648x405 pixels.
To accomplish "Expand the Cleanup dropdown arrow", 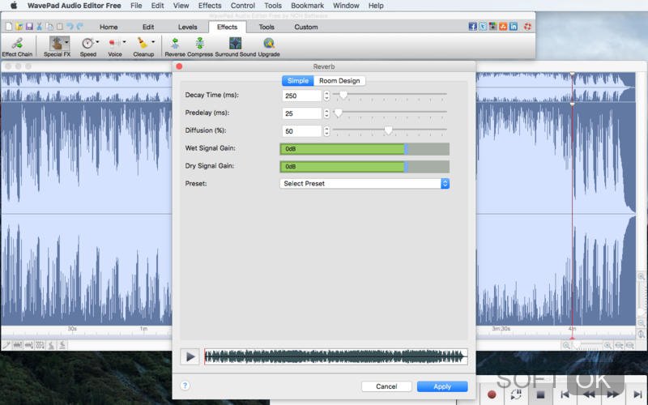I will [x=153, y=42].
